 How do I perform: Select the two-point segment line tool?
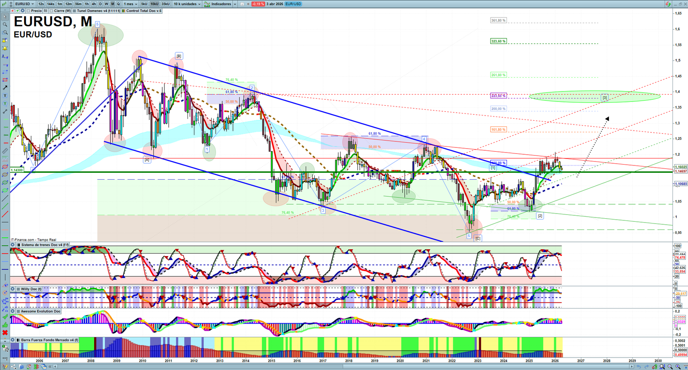click(5, 111)
